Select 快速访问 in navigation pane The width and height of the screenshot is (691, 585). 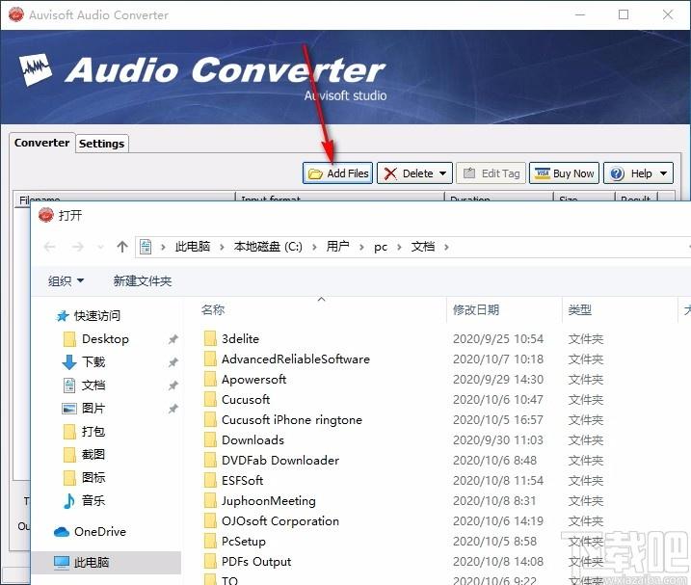[97, 316]
